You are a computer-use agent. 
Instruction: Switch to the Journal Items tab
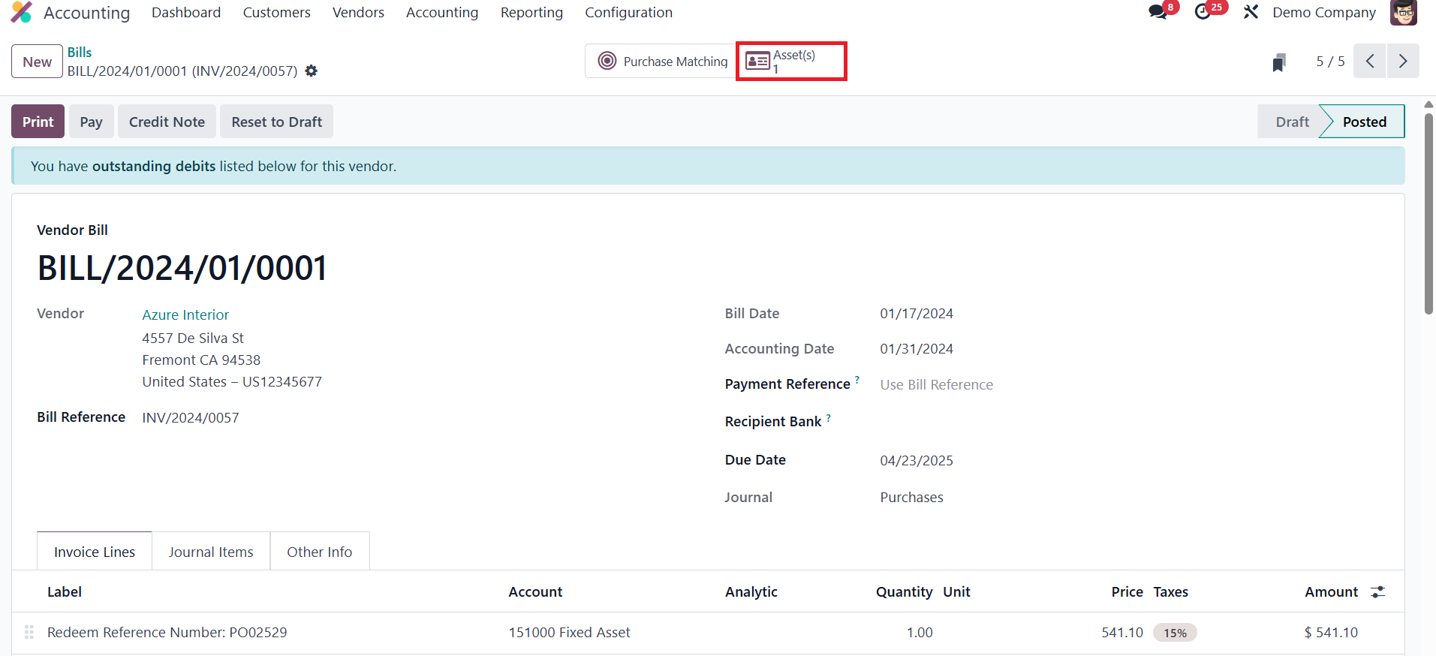tap(211, 552)
